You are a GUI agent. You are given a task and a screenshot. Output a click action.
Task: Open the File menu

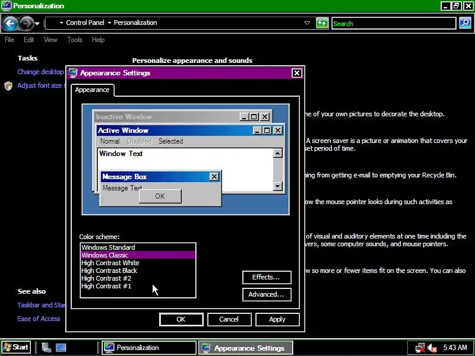pos(9,40)
